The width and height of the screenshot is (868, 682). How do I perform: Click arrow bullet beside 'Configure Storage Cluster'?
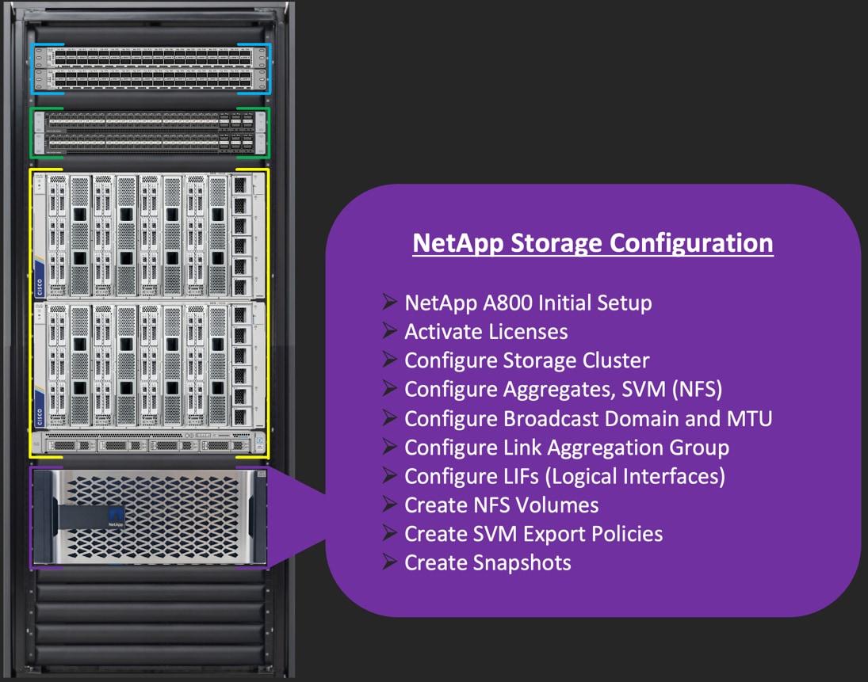pyautogui.click(x=390, y=360)
